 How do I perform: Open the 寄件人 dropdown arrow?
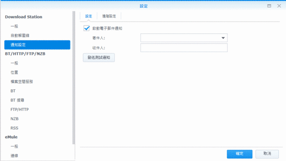coord(223,38)
